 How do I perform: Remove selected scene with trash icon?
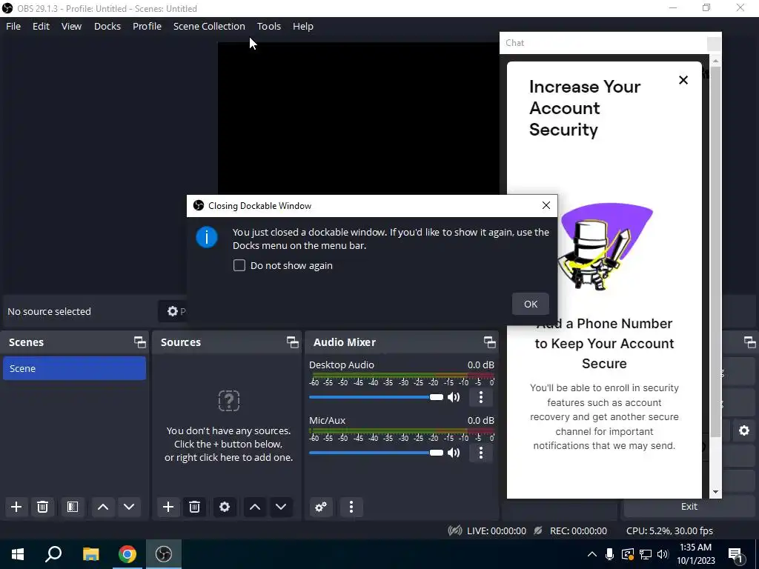tap(42, 507)
